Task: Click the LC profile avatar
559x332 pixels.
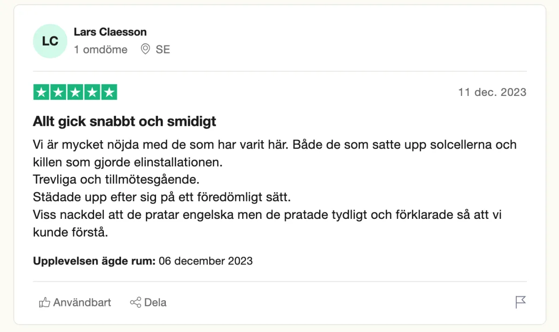Action: pos(50,41)
